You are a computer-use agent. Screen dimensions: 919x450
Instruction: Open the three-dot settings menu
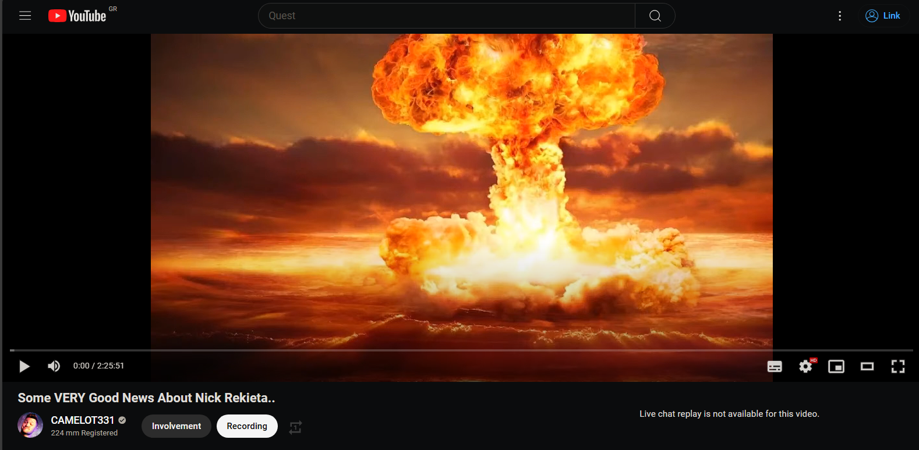pos(840,16)
